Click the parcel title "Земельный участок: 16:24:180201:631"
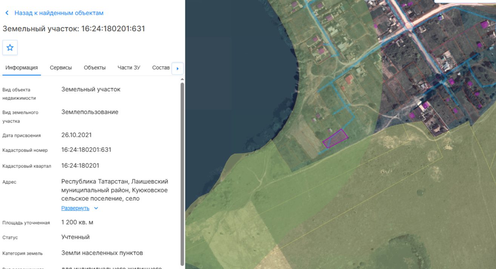The height and width of the screenshot is (269, 496). [74, 29]
